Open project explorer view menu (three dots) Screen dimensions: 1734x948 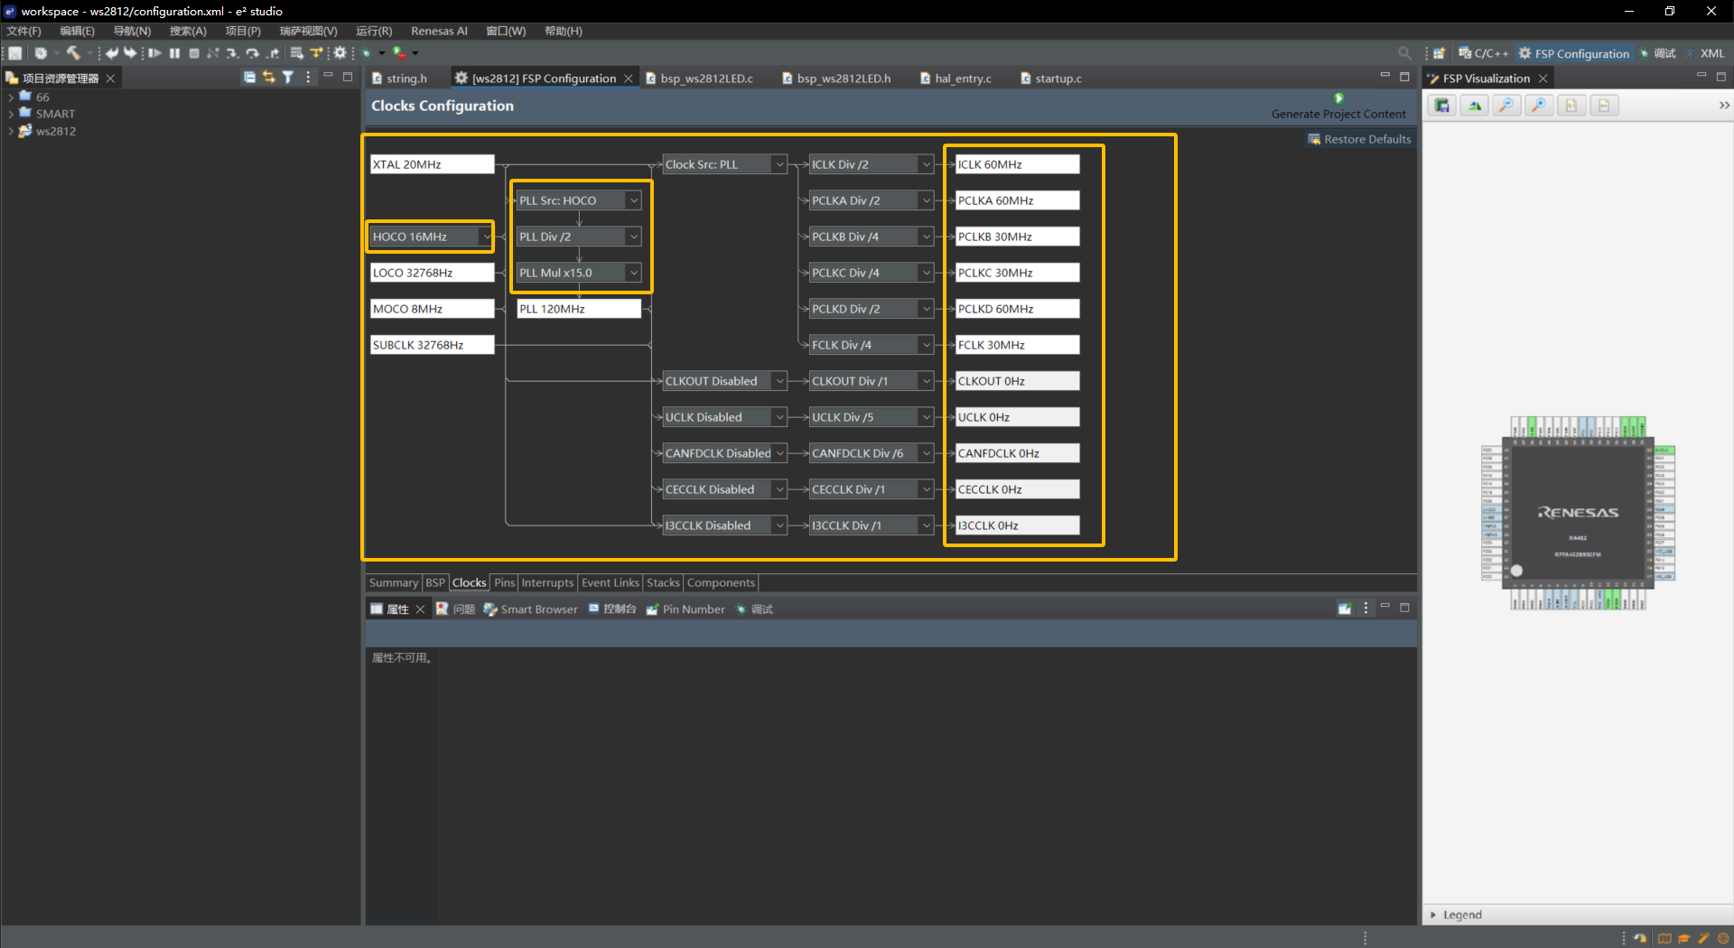click(x=308, y=78)
